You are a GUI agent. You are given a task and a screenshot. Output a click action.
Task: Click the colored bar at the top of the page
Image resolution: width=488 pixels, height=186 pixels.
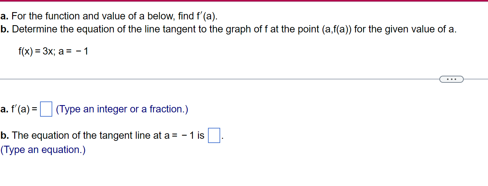[243, 1]
